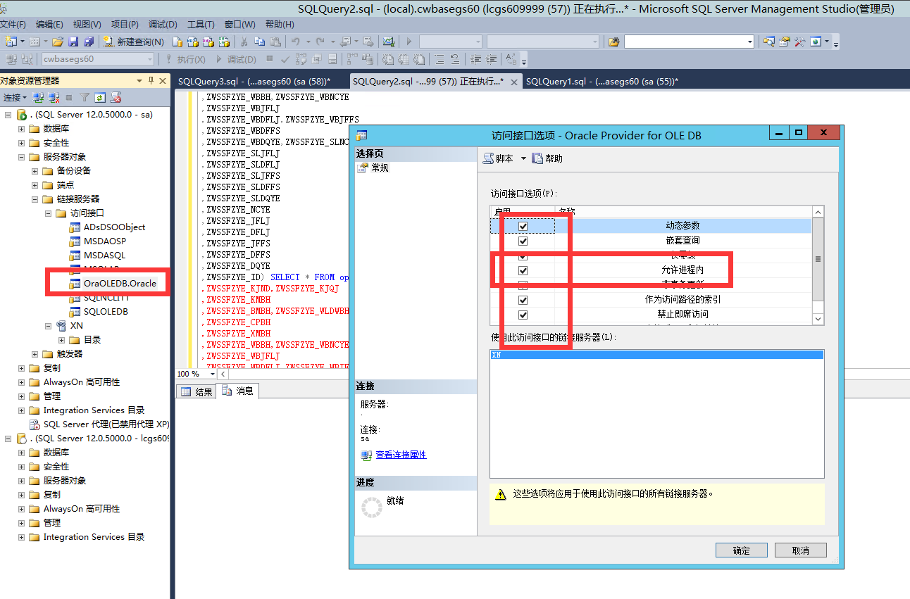The image size is (910, 599).
Task: Select the XN entry in linked servers list
Action: (x=656, y=355)
